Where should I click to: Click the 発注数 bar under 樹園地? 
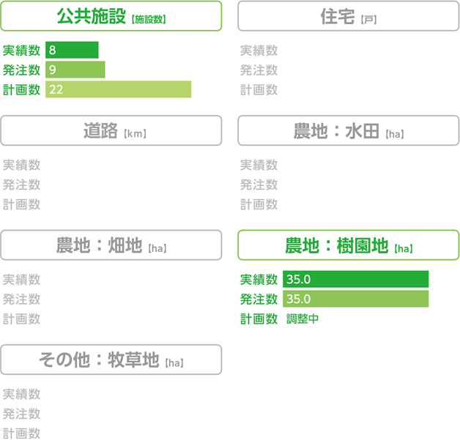point(355,299)
